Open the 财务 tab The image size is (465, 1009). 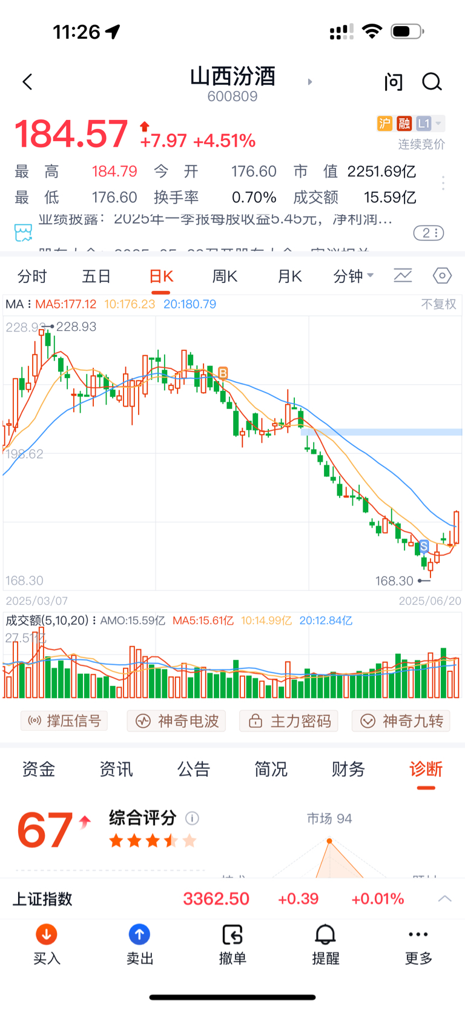pos(348,769)
